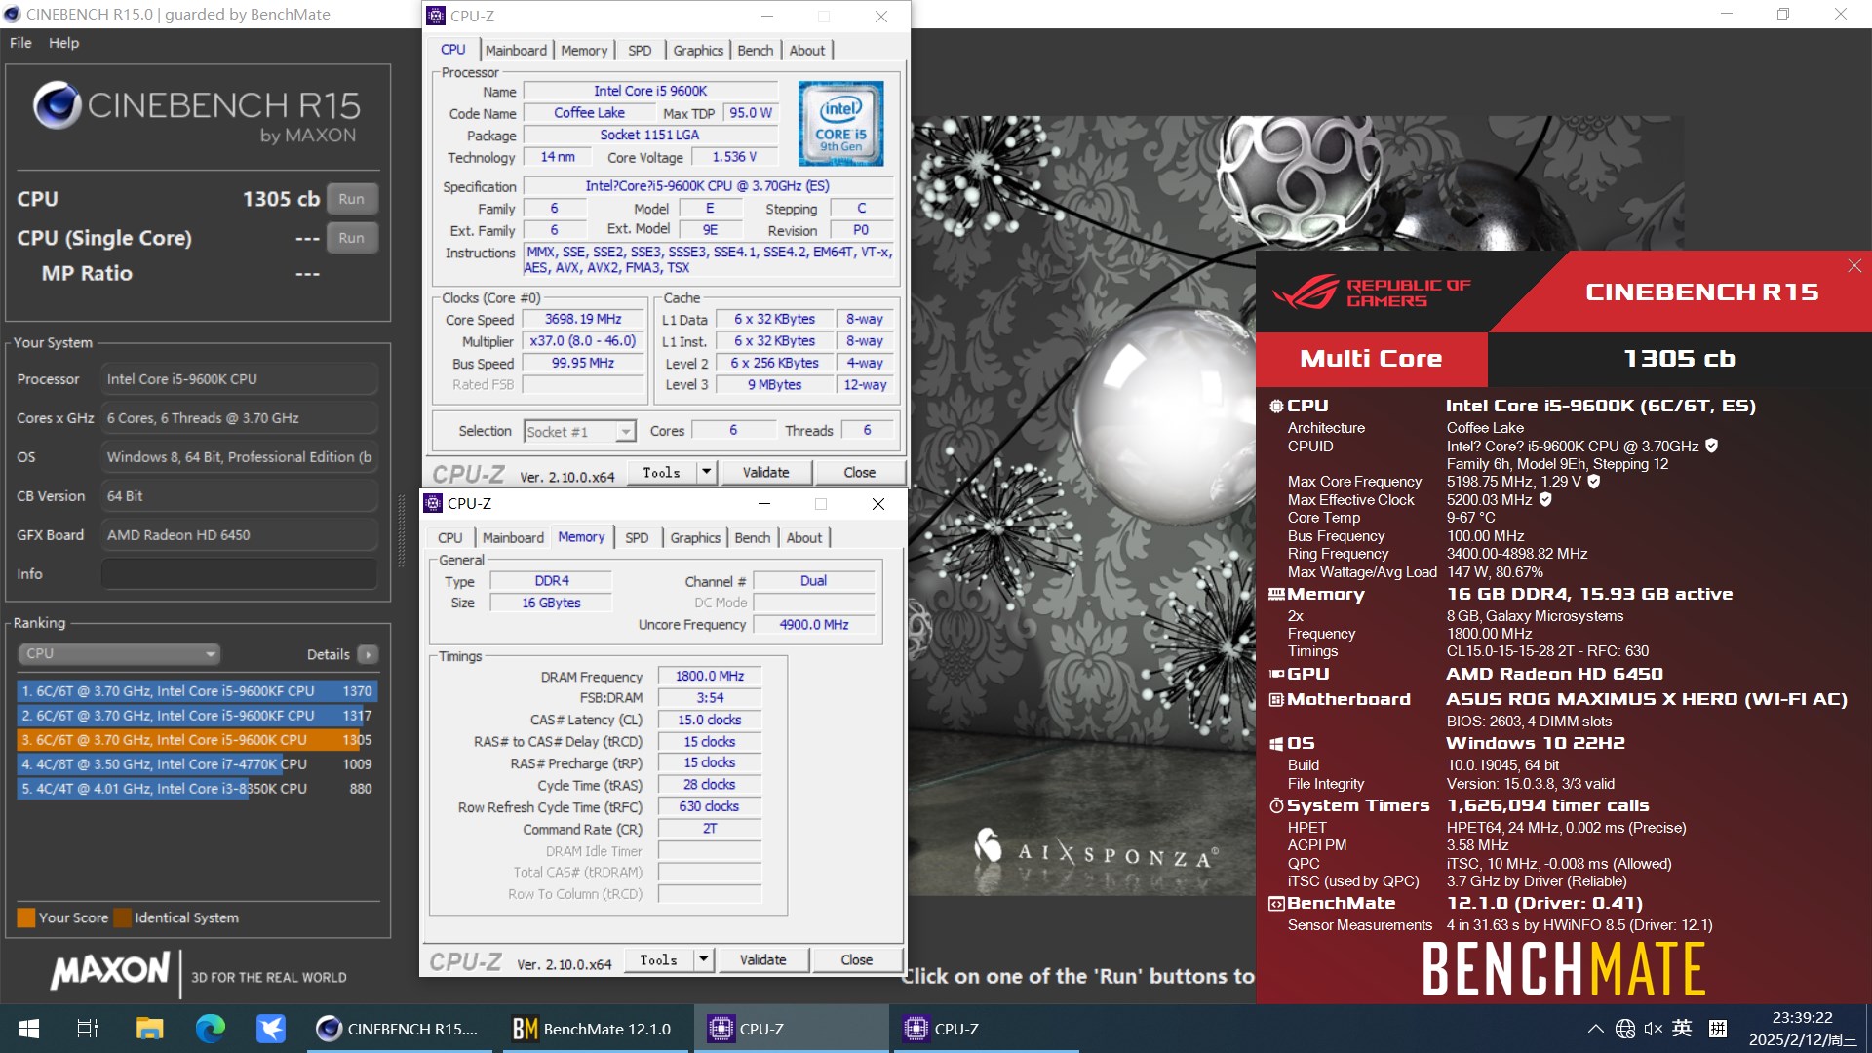This screenshot has height=1053, width=1872.
Task: Click the Multi Core label in BenchMate overlay
Action: (x=1371, y=359)
